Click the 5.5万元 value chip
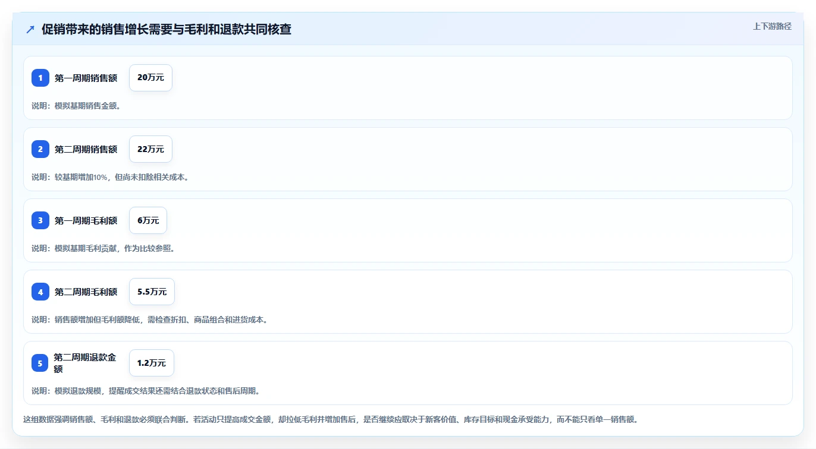Screen dimensions: 816x449 [x=152, y=292]
